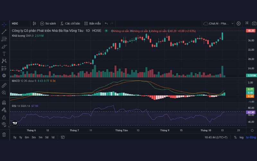
Task: Click the So sánh compare button
Action: [x=48, y=24]
